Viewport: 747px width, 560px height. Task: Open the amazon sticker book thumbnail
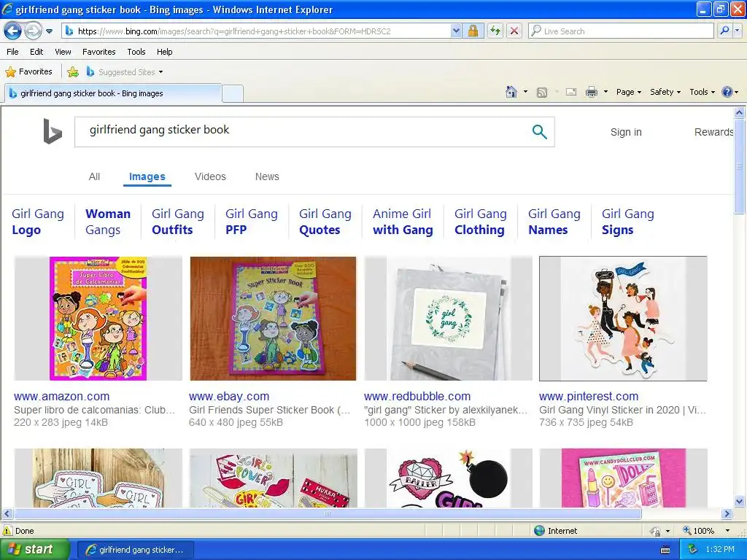tap(98, 319)
